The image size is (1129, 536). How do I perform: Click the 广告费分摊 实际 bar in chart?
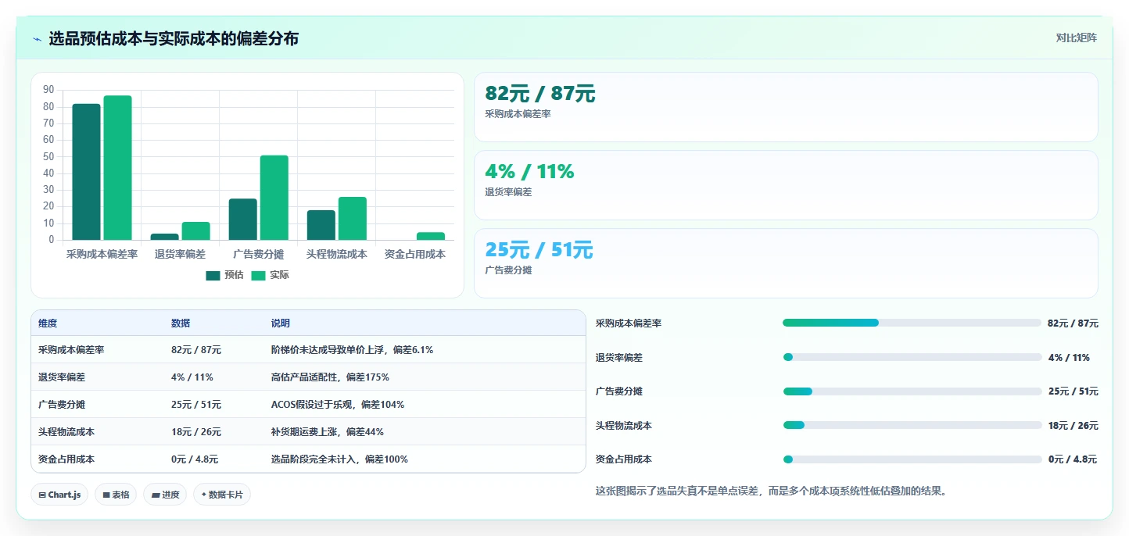tap(274, 198)
